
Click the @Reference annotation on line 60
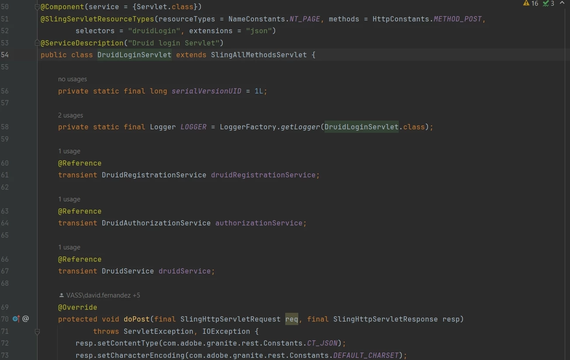[80, 163]
